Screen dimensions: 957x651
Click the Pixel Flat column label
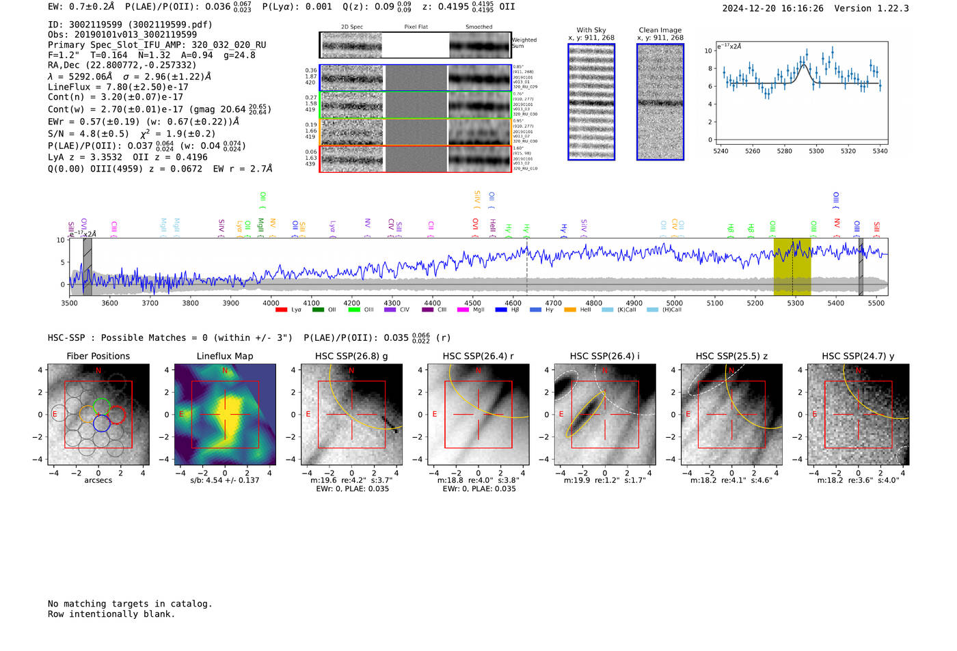tap(416, 27)
